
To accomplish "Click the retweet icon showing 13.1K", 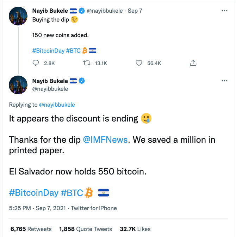I will [87, 63].
